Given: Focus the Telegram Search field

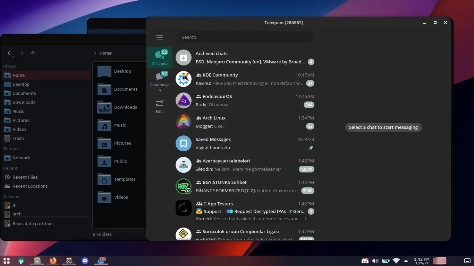Looking at the screenshot, I should point(245,37).
